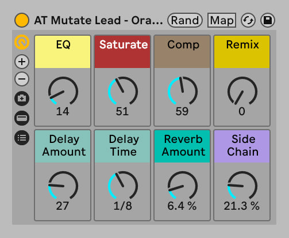The width and height of the screenshot is (289, 238).
Task: Click the Saturate macro label
Action: (x=124, y=44)
